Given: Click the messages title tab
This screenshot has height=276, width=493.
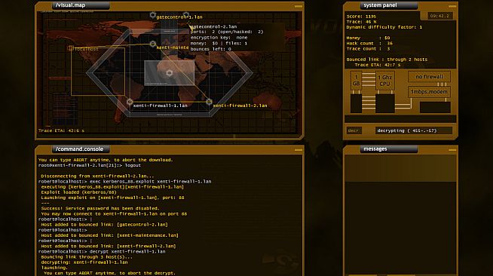Looking at the screenshot, I should click(x=389, y=149).
